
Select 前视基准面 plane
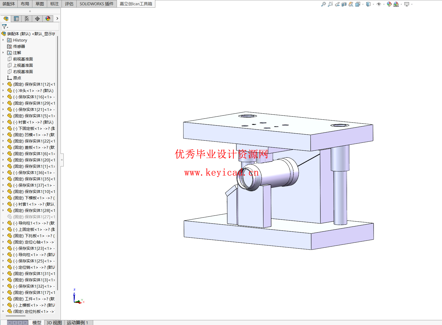[x=20, y=59]
